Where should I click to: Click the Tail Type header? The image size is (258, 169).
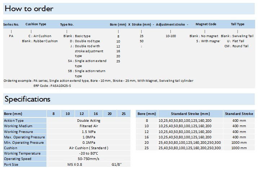point(237,24)
